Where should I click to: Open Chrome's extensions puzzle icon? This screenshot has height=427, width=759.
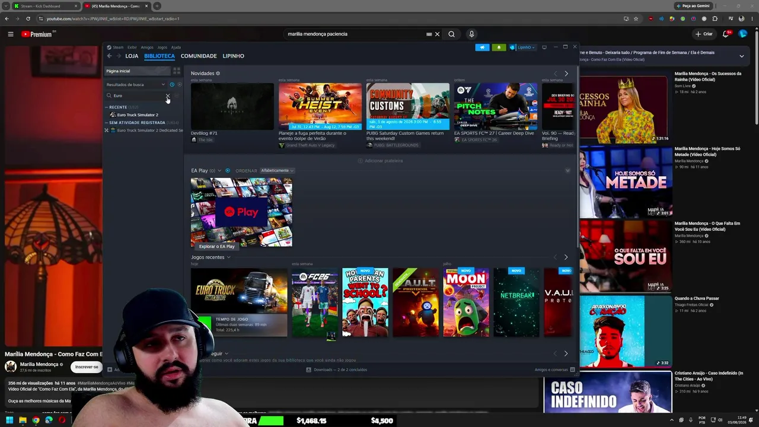click(x=715, y=19)
